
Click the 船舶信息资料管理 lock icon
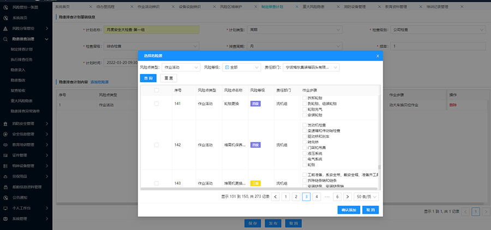tap(5, 187)
